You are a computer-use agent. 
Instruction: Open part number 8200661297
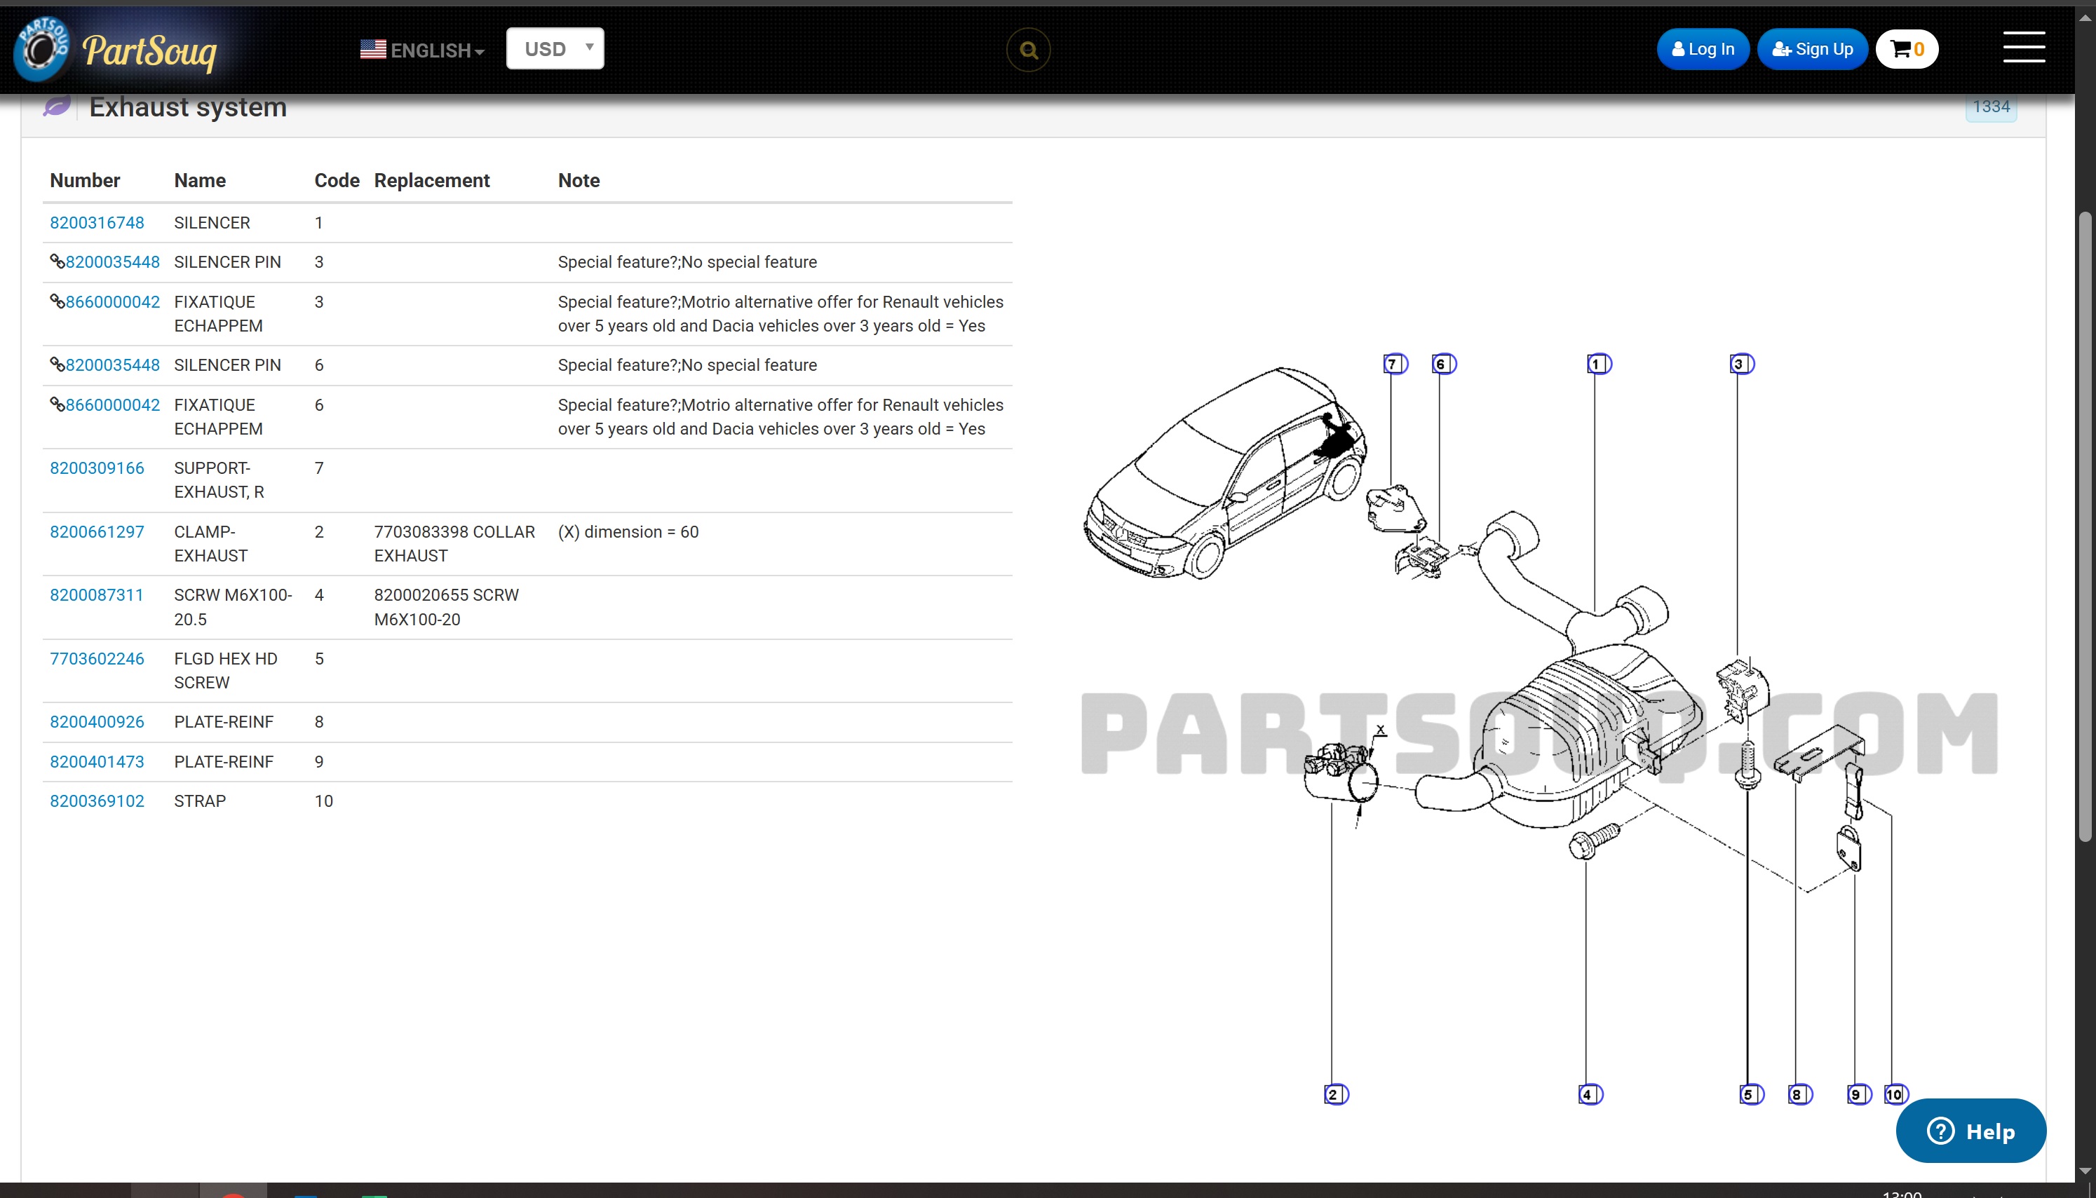tap(97, 532)
